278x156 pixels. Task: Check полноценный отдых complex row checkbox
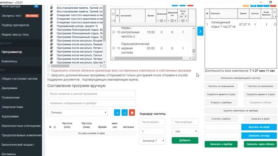coord(275,24)
